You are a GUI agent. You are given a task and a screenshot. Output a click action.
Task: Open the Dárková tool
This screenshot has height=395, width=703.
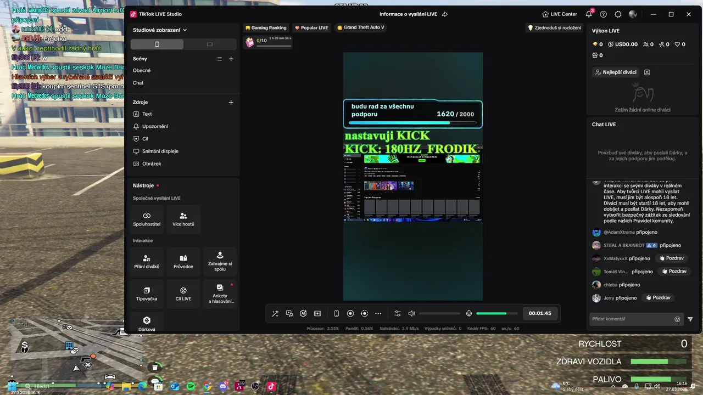(147, 323)
